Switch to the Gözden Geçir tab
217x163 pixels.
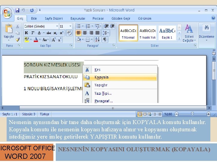click(x=121, y=18)
